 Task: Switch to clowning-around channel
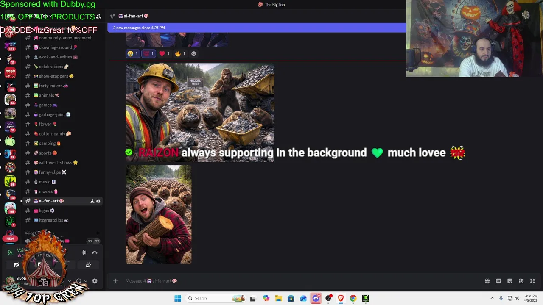[63, 47]
